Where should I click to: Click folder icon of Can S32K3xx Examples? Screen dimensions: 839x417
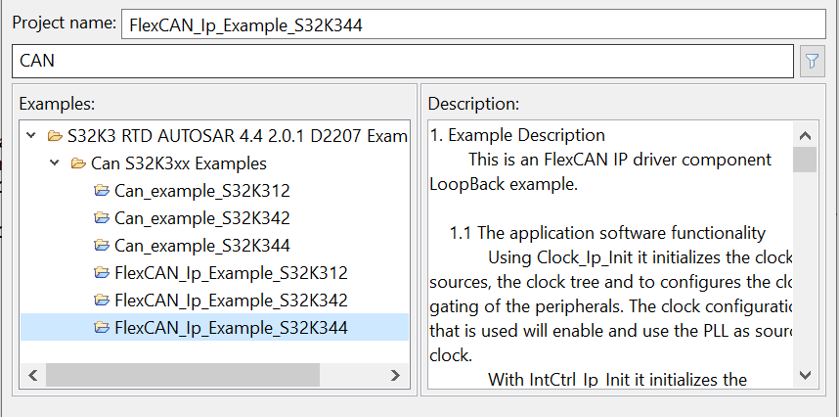[78, 163]
